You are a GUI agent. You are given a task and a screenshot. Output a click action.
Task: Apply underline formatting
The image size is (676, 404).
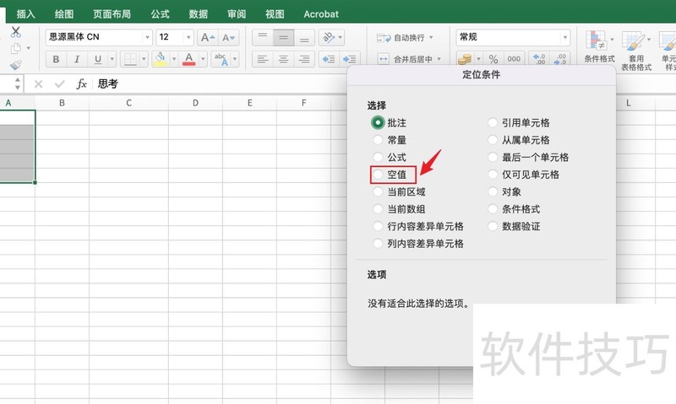pyautogui.click(x=99, y=59)
